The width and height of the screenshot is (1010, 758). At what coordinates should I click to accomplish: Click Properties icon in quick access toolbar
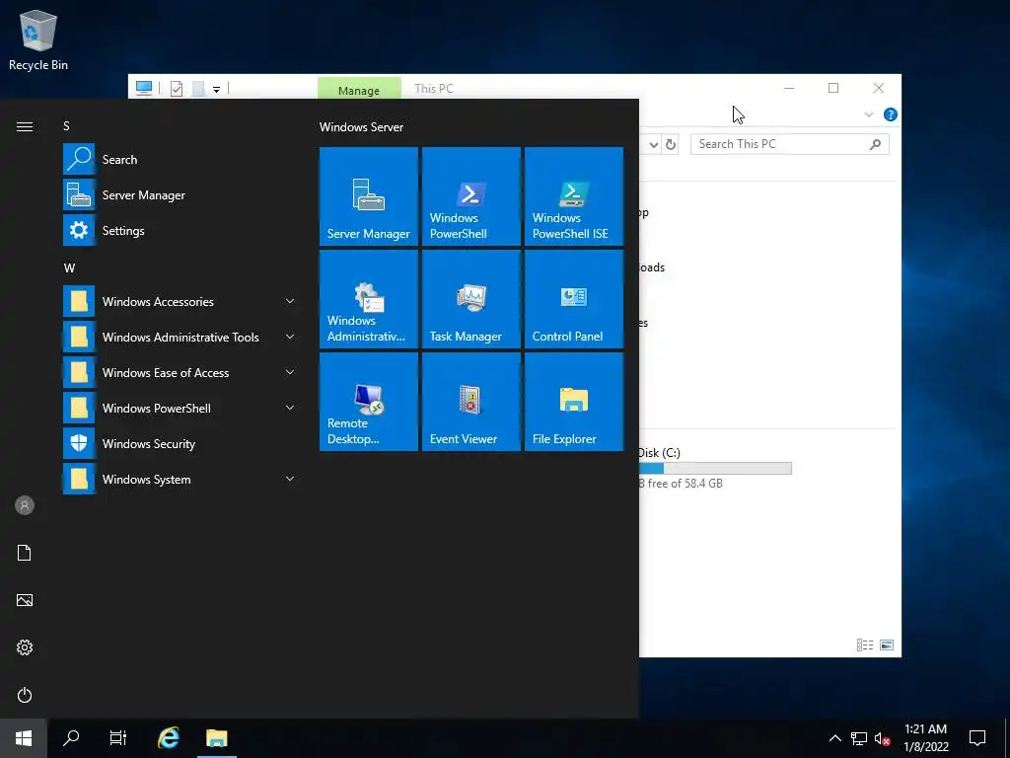click(x=177, y=88)
